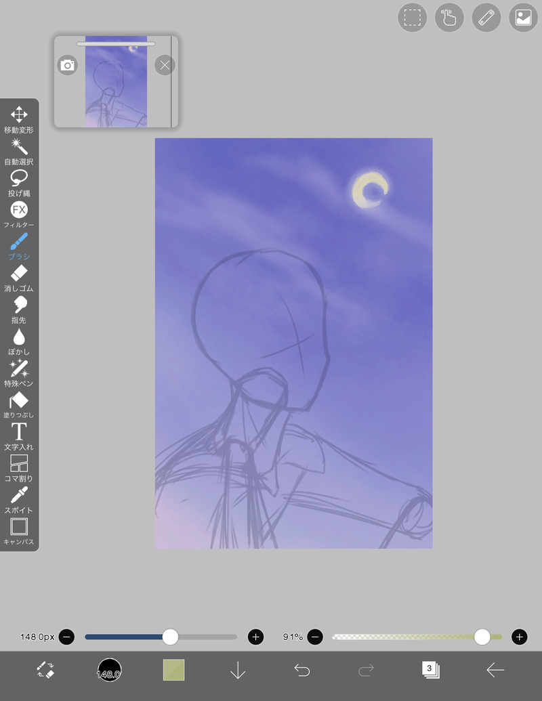Select the Eyedropper (スポイト) tool
The image size is (542, 701).
coord(19,501)
